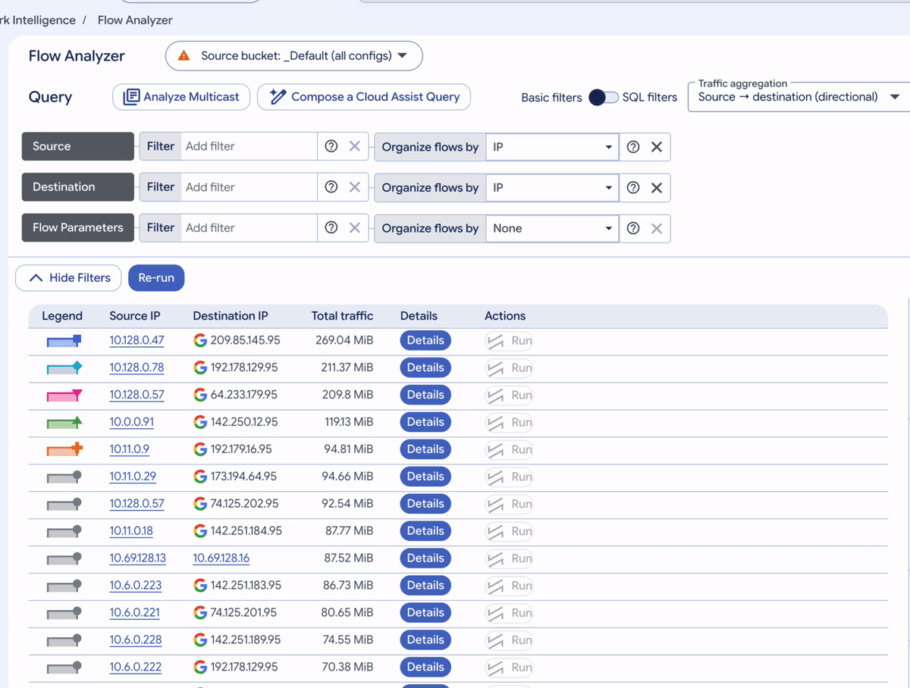The width and height of the screenshot is (910, 688).
Task: Click the orange plus legend icon for 10.11.0.9
Action: point(64,449)
